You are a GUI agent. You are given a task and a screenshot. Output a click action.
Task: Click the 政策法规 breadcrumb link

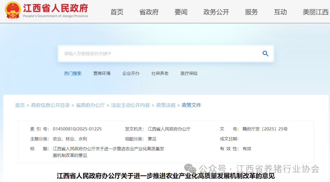[166, 105]
